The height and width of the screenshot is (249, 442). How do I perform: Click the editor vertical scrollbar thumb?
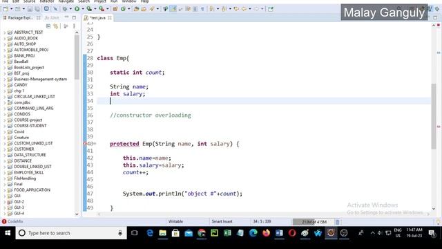434,116
